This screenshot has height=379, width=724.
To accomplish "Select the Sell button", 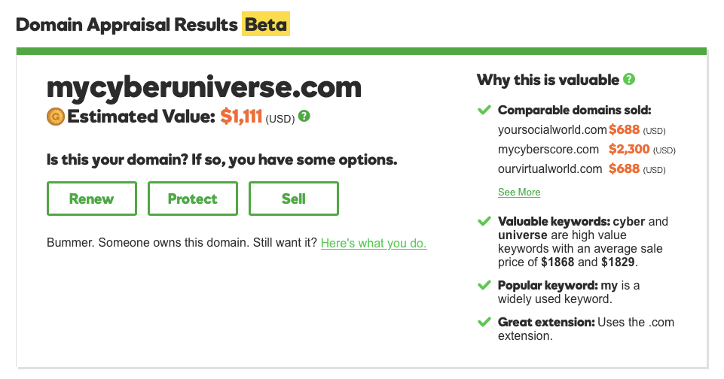I will click(294, 199).
